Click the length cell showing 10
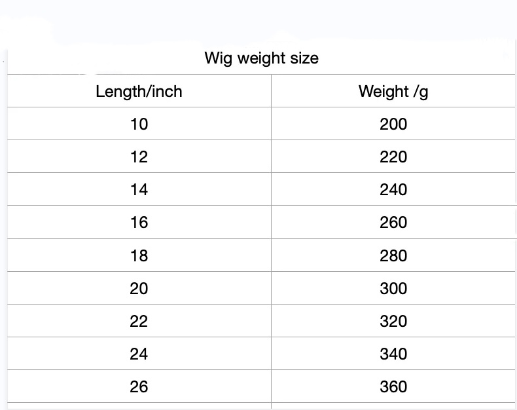The width and height of the screenshot is (517, 410). coord(139,124)
